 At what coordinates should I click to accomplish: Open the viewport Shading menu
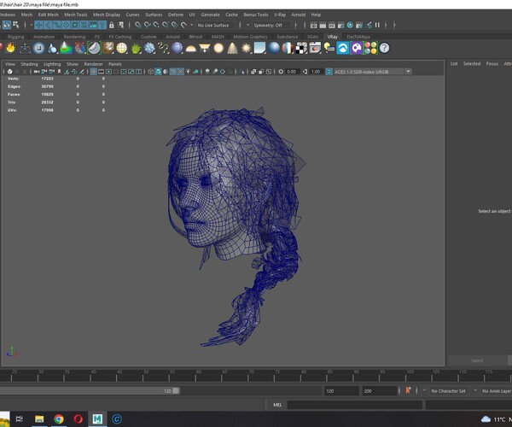coord(29,64)
